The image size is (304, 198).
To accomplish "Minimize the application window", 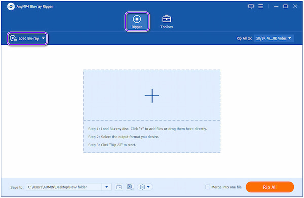I will pos(276,6).
